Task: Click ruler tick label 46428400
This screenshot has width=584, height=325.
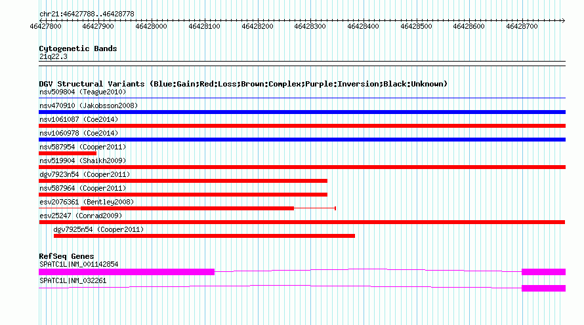Action: click(363, 26)
